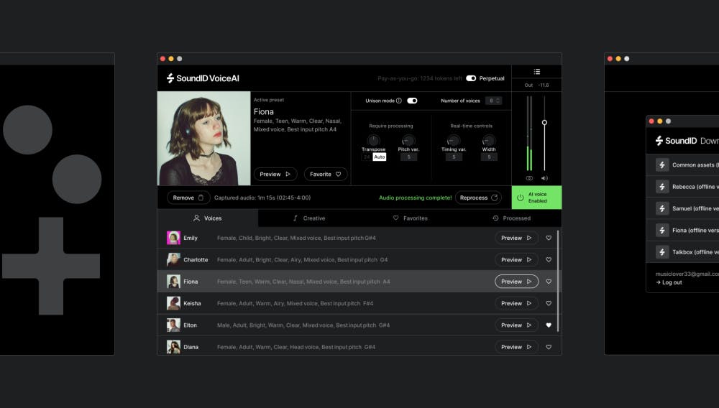Favorite Emily with the heart icon
This screenshot has height=408, width=719.
click(549, 238)
